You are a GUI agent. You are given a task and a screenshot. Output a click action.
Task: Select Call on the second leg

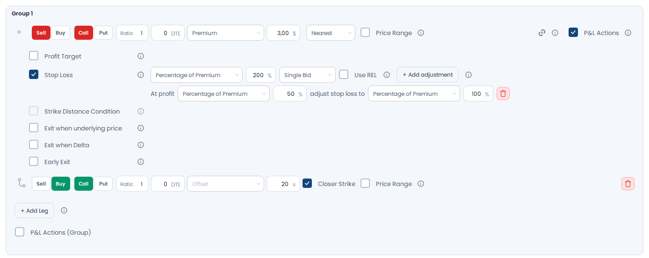pyautogui.click(x=84, y=184)
